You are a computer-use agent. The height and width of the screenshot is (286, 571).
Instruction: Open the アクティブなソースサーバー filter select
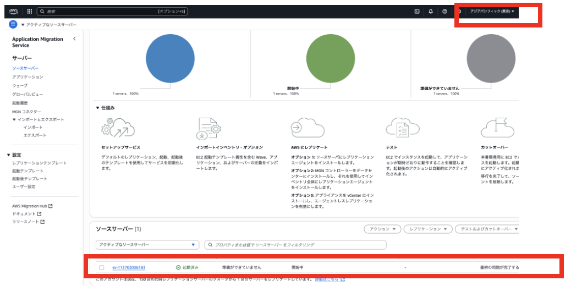[x=147, y=245]
